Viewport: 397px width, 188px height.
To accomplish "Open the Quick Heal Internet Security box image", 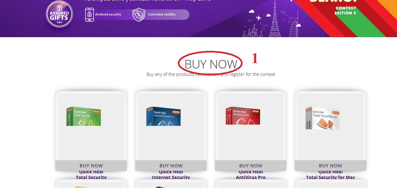I will point(163,116).
